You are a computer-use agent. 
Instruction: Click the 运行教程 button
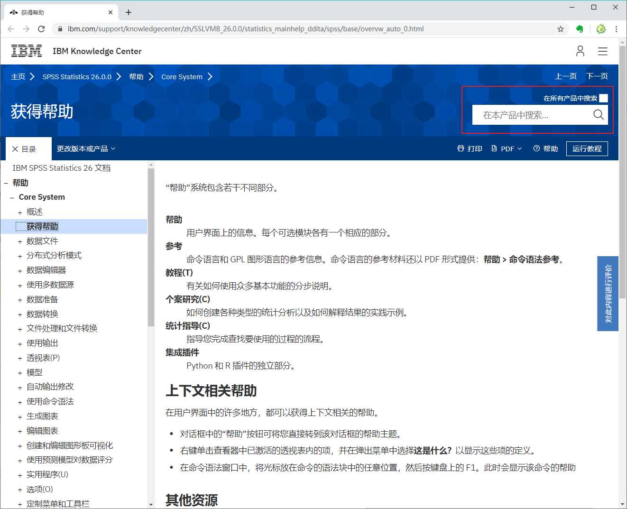coord(587,148)
